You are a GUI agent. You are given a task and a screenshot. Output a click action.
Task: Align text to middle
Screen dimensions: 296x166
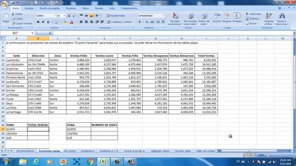[86, 16]
